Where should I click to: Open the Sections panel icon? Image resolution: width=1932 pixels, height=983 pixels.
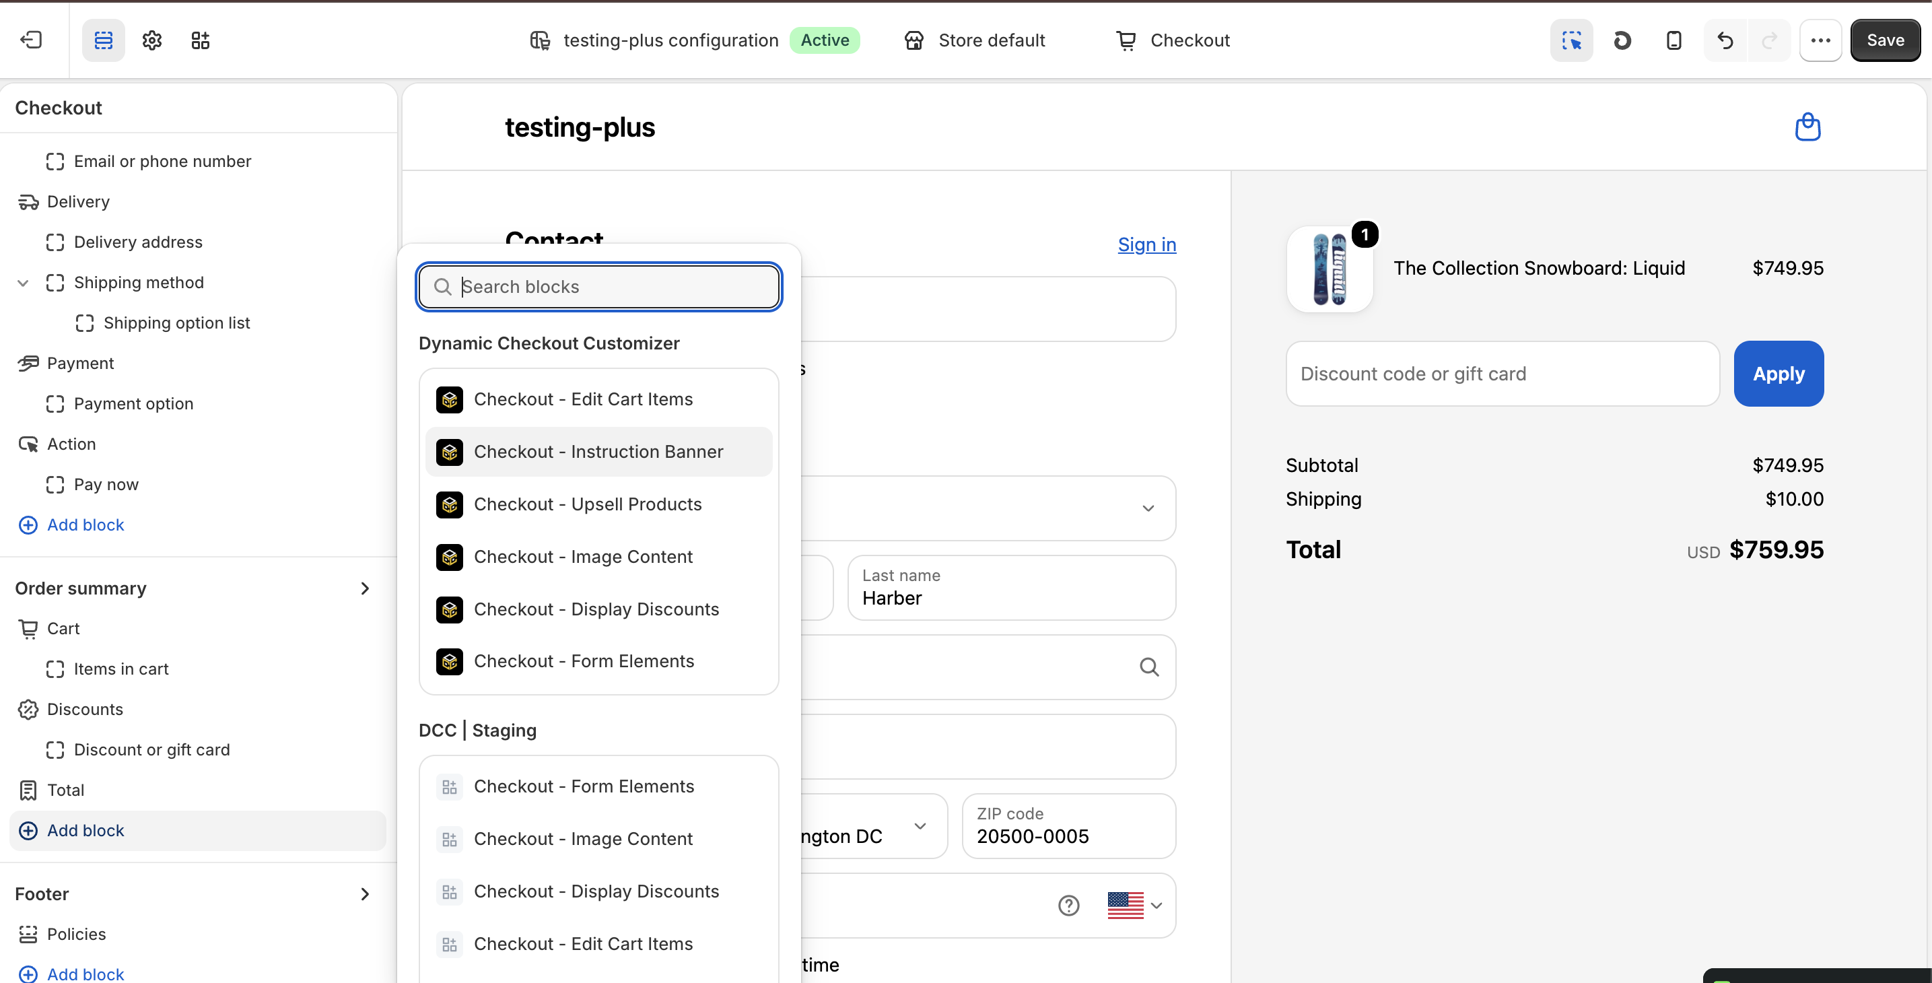[x=104, y=40]
